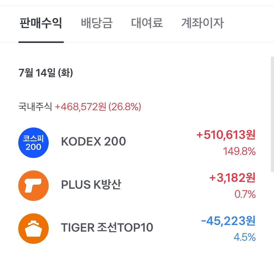Select the +510,613원 profit amount
The width and height of the screenshot is (274, 270).
coord(226,135)
